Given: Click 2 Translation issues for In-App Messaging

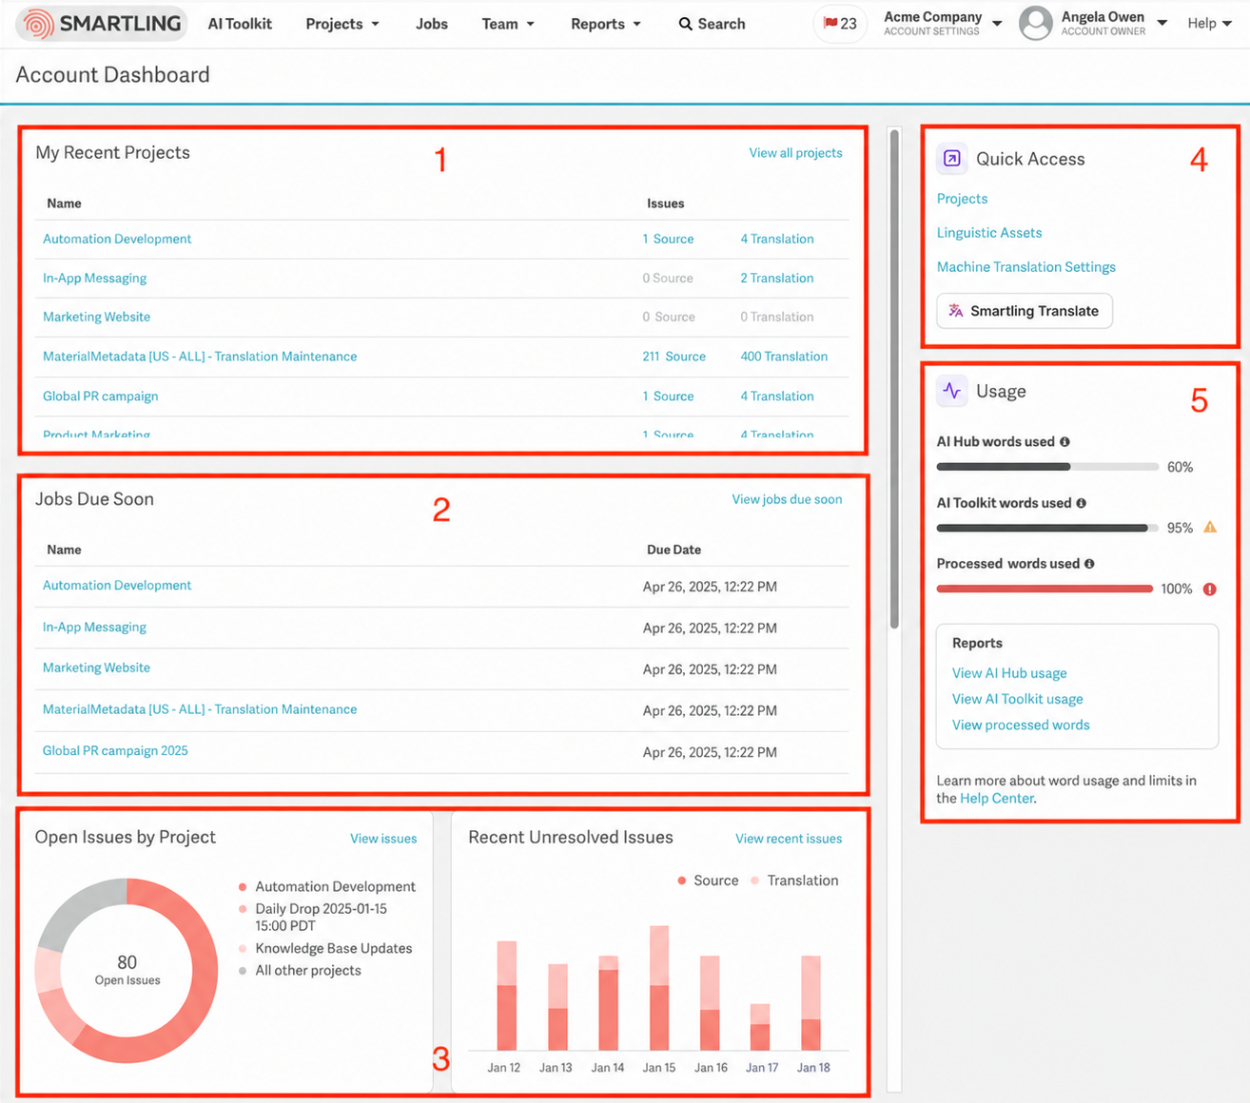Looking at the screenshot, I should click(777, 279).
